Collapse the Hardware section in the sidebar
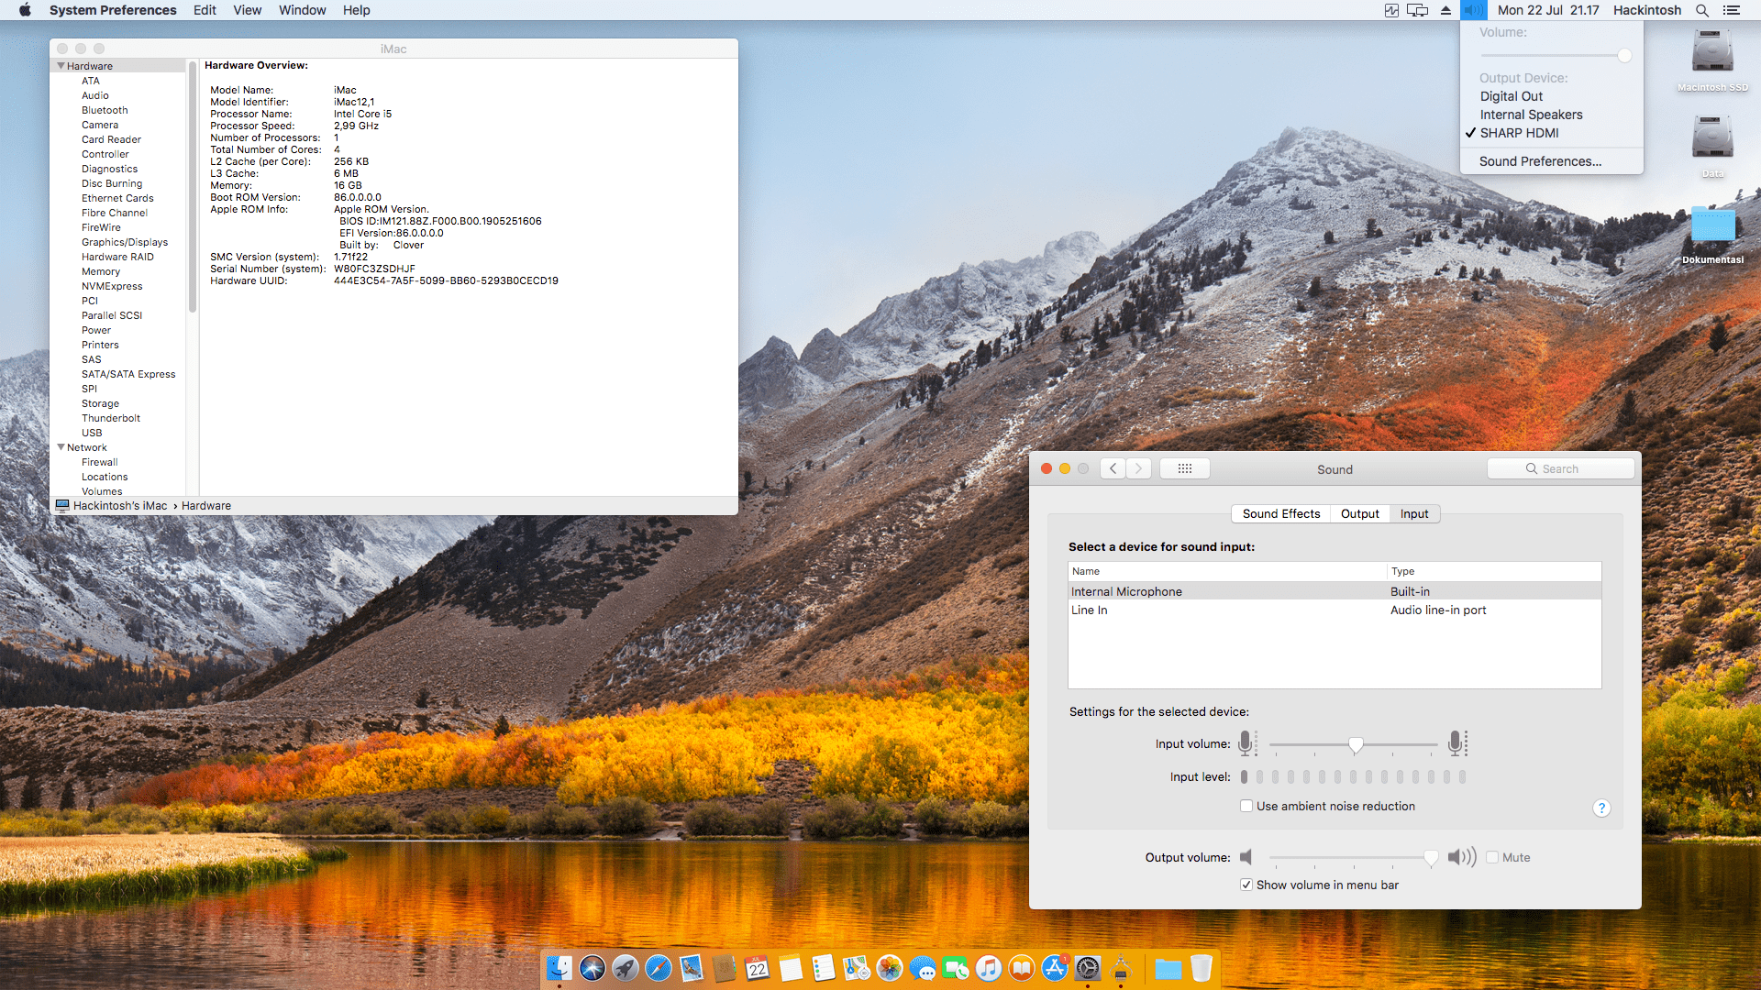 tap(59, 65)
